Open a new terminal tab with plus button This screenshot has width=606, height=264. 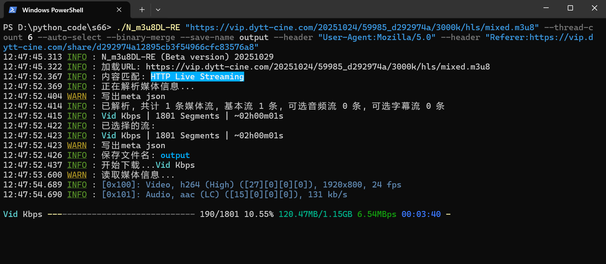coord(142,10)
